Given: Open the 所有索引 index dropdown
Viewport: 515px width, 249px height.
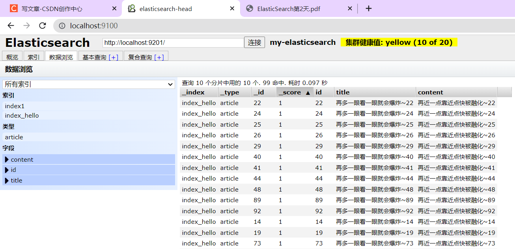Looking at the screenshot, I should tap(89, 84).
